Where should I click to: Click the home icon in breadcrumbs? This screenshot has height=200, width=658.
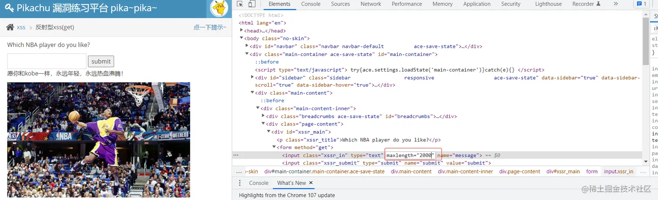pyautogui.click(x=10, y=27)
